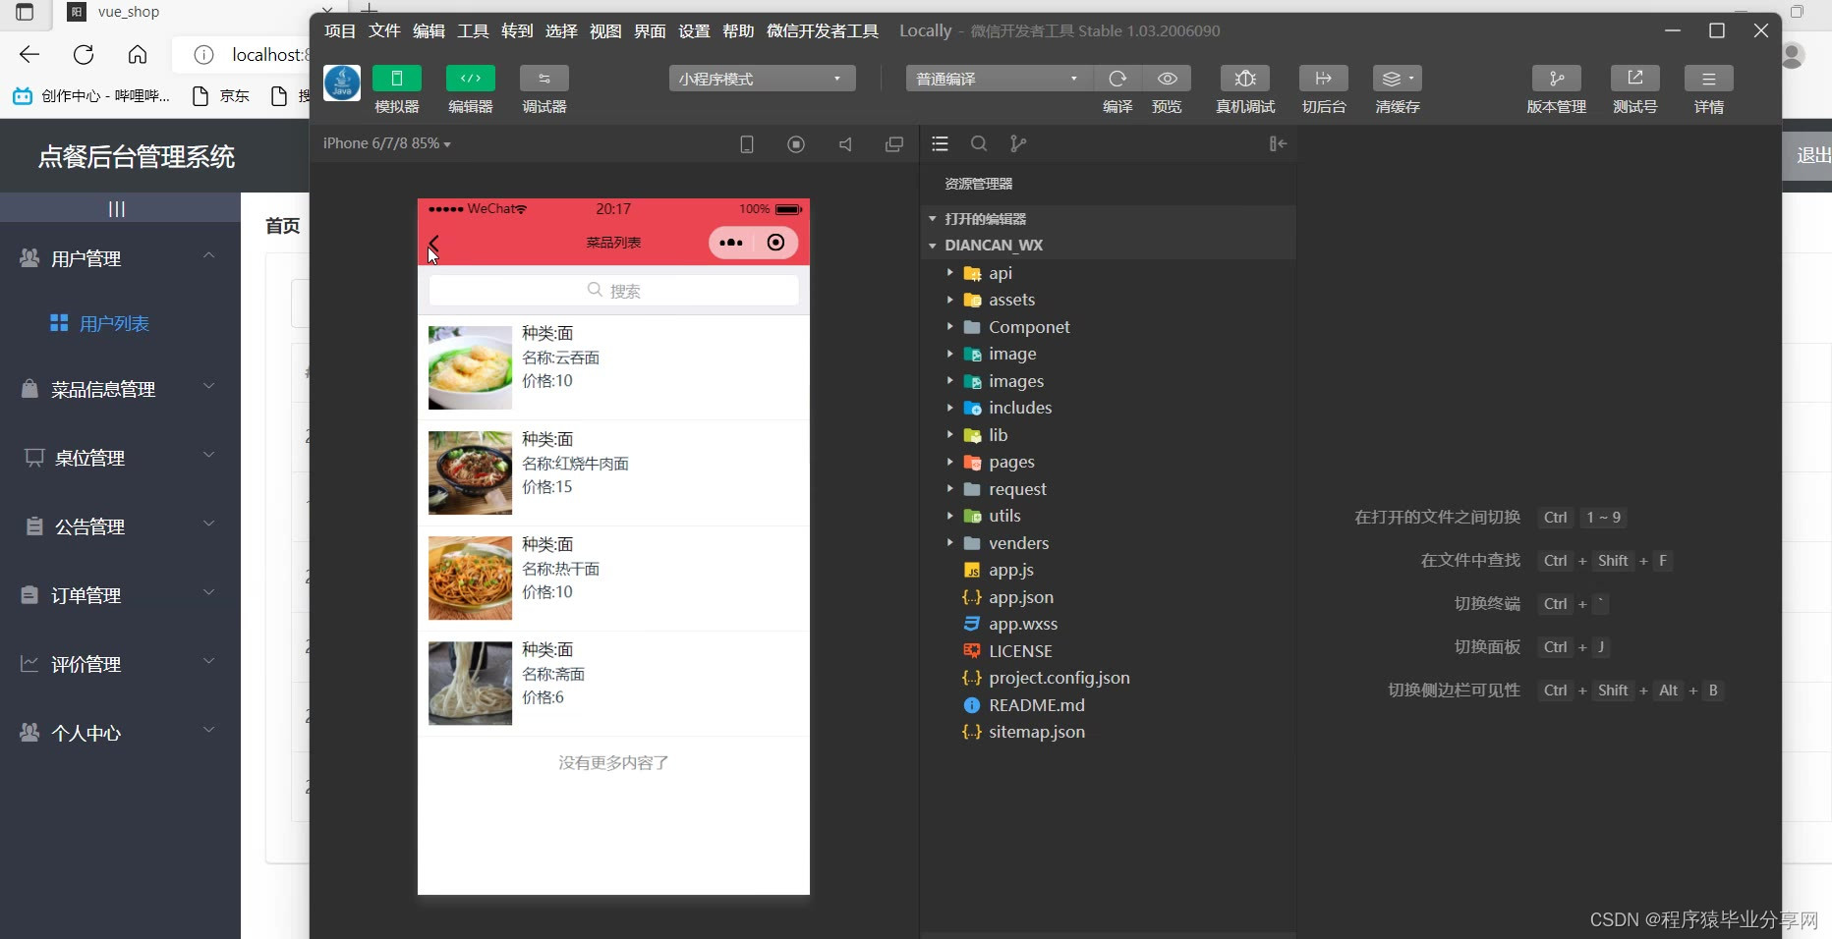Click the 清缓存 clear cache icon

pyautogui.click(x=1398, y=79)
